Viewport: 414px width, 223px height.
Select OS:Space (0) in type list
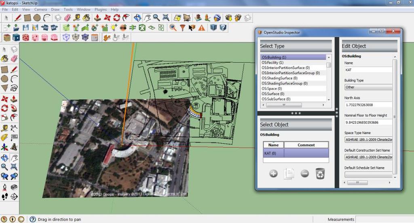(x=294, y=89)
